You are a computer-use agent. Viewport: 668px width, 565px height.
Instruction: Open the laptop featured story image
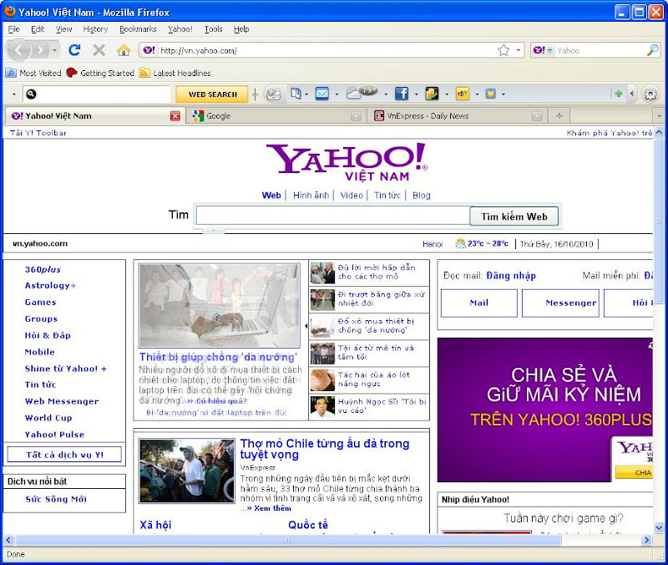[x=220, y=305]
